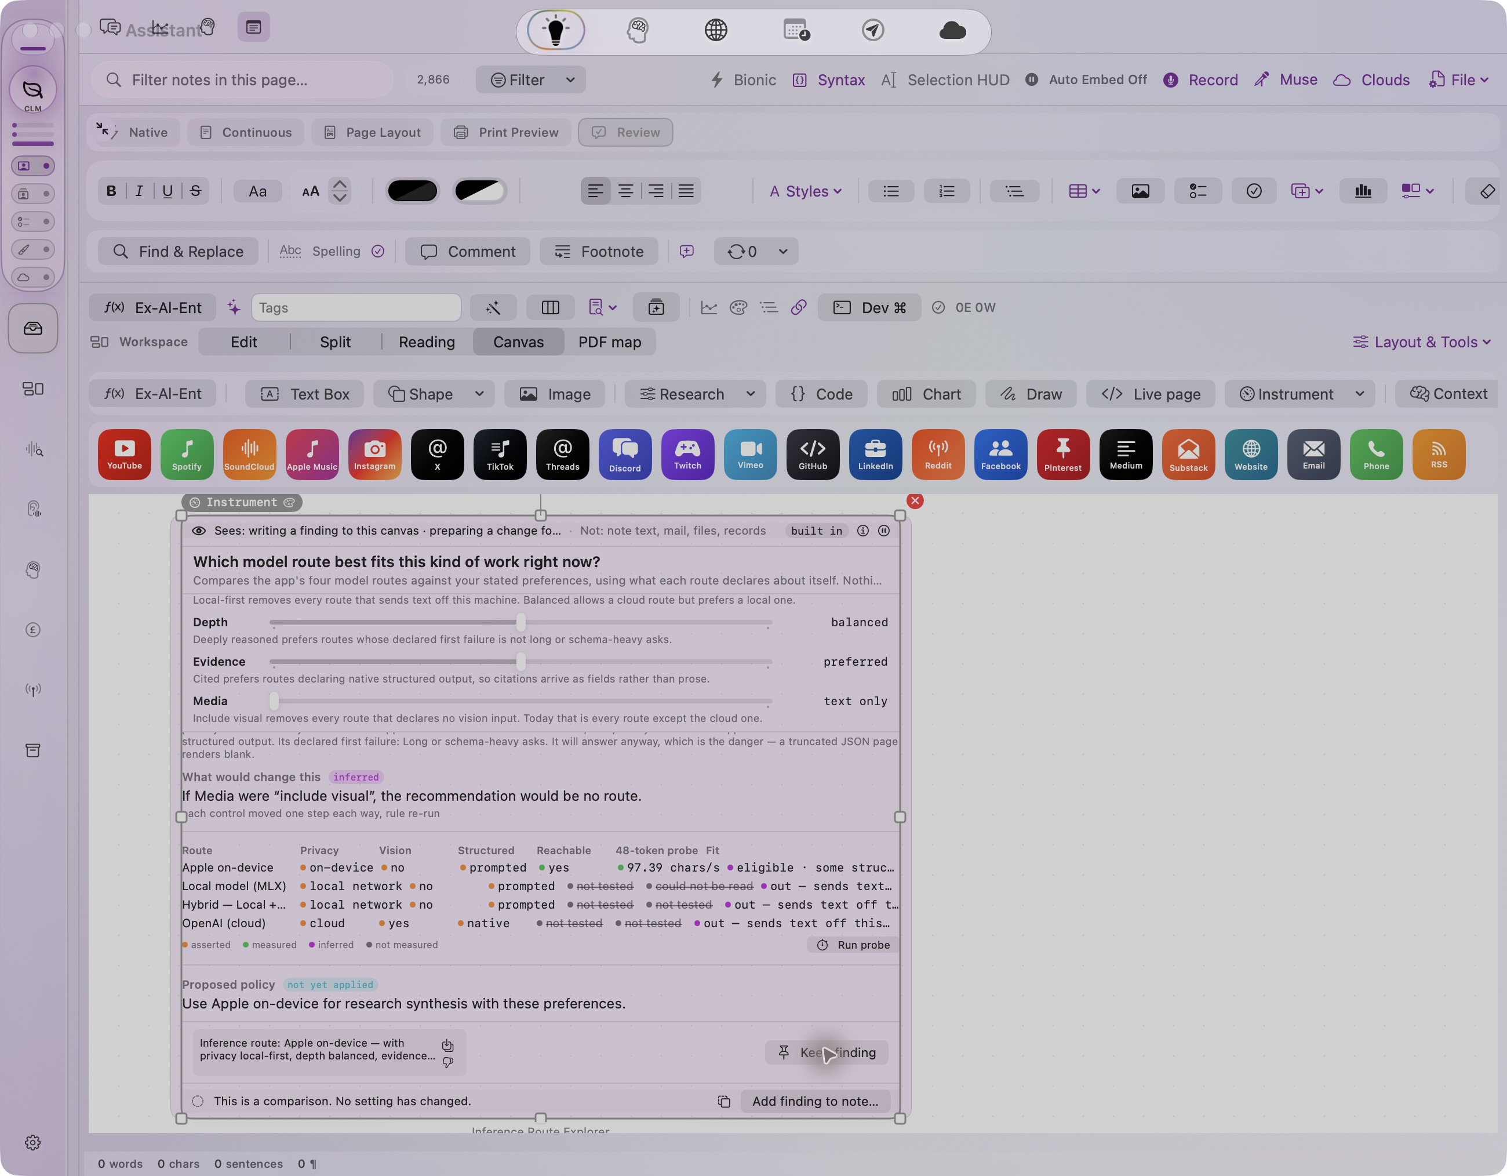Toggle Selection HUD
Screen dimensions: 1507x1176
(945, 80)
